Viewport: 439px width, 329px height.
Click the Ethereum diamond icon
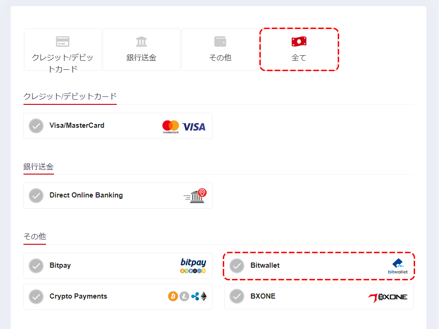204,296
